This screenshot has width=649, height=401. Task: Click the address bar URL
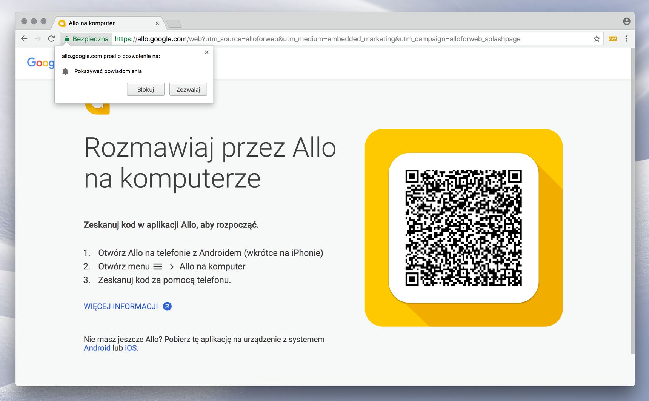click(317, 39)
